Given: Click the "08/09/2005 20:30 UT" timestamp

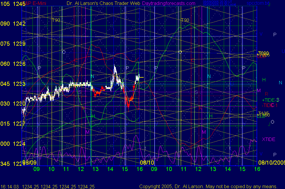Looking at the screenshot, I should 217,2.
